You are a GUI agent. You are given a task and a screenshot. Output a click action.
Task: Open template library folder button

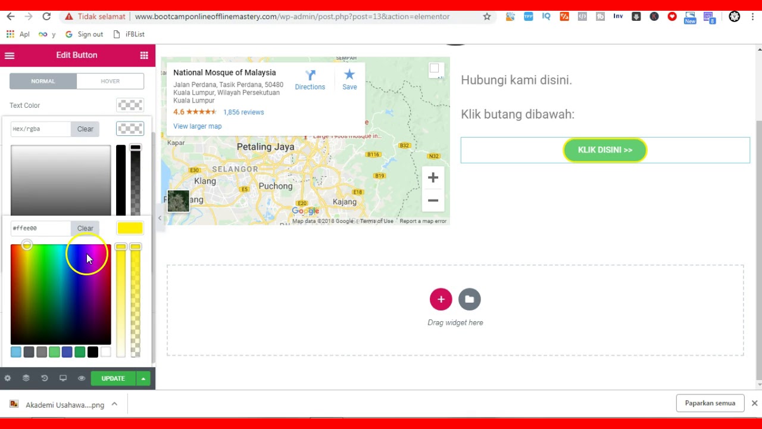tap(469, 299)
